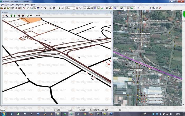Toggle the zoom rectangle tool
The width and height of the screenshot is (185, 116).
point(32,8)
